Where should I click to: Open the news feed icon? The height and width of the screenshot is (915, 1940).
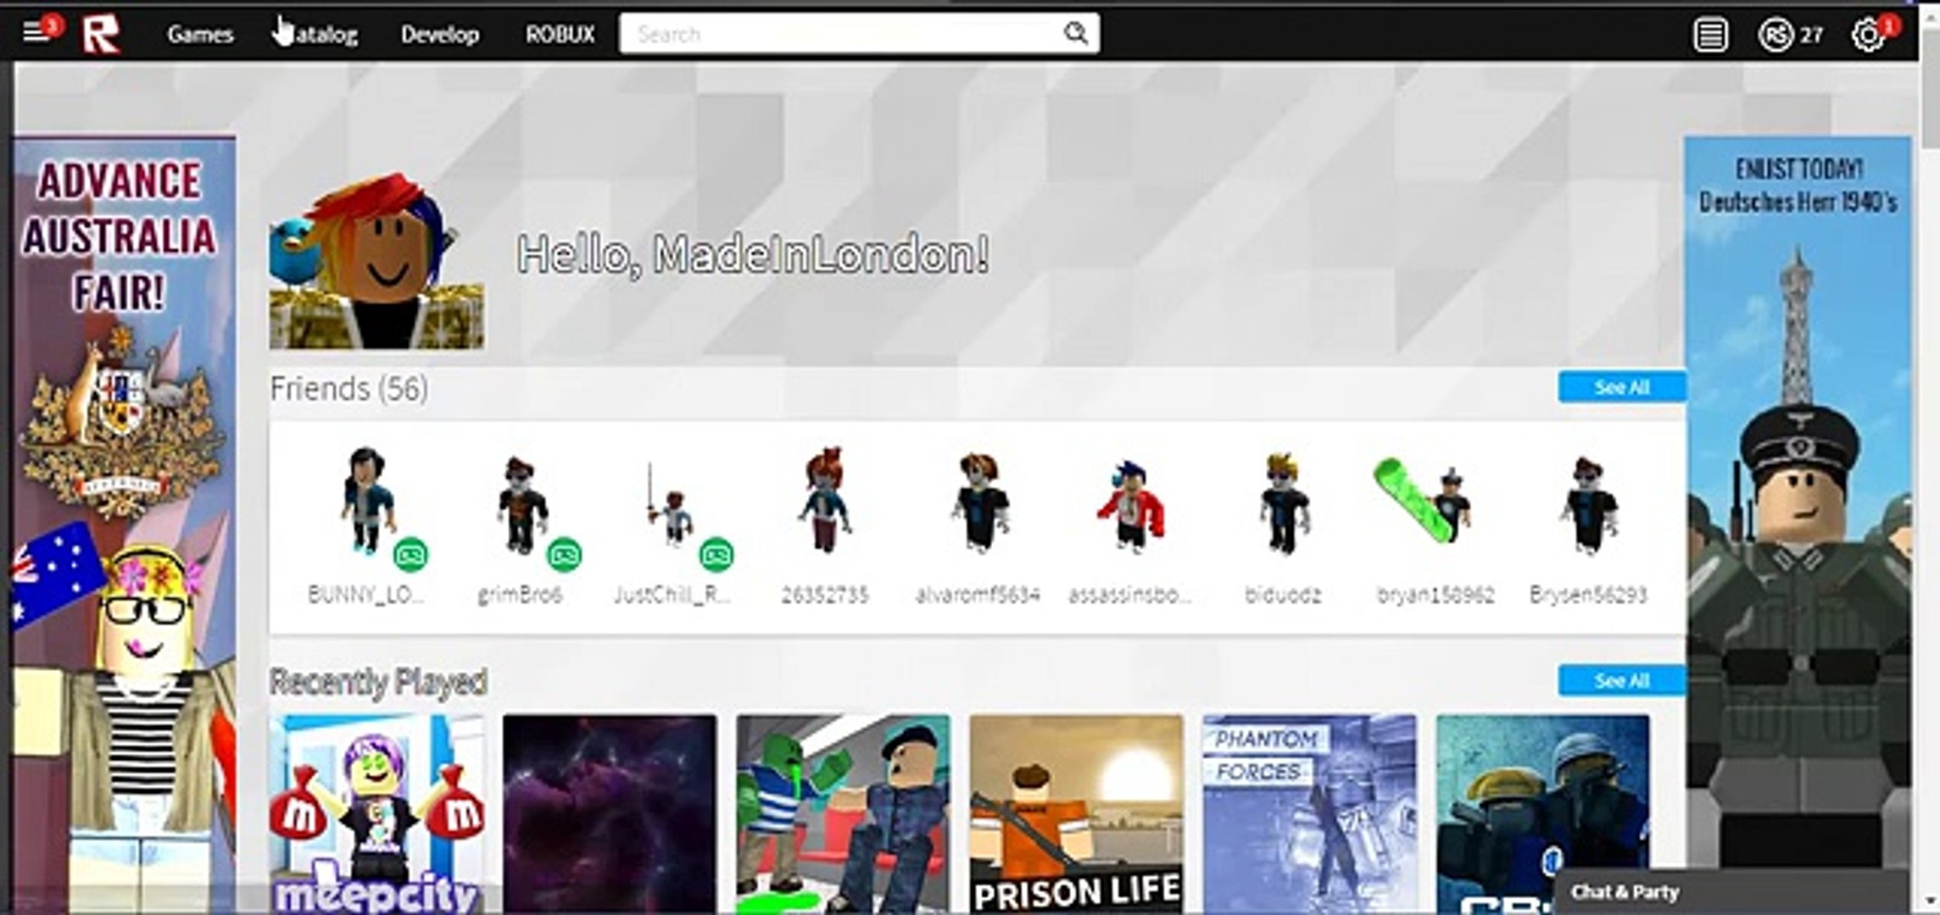tap(1710, 35)
